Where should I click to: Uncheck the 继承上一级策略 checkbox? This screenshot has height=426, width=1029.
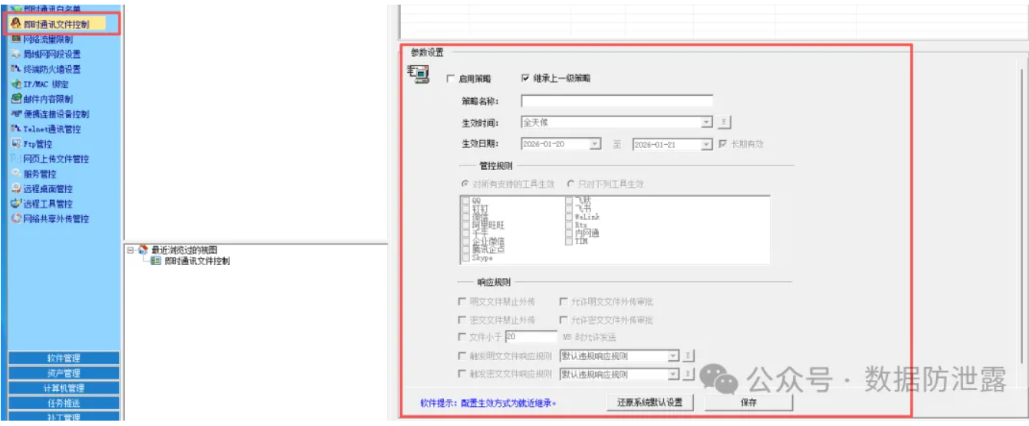coord(525,78)
